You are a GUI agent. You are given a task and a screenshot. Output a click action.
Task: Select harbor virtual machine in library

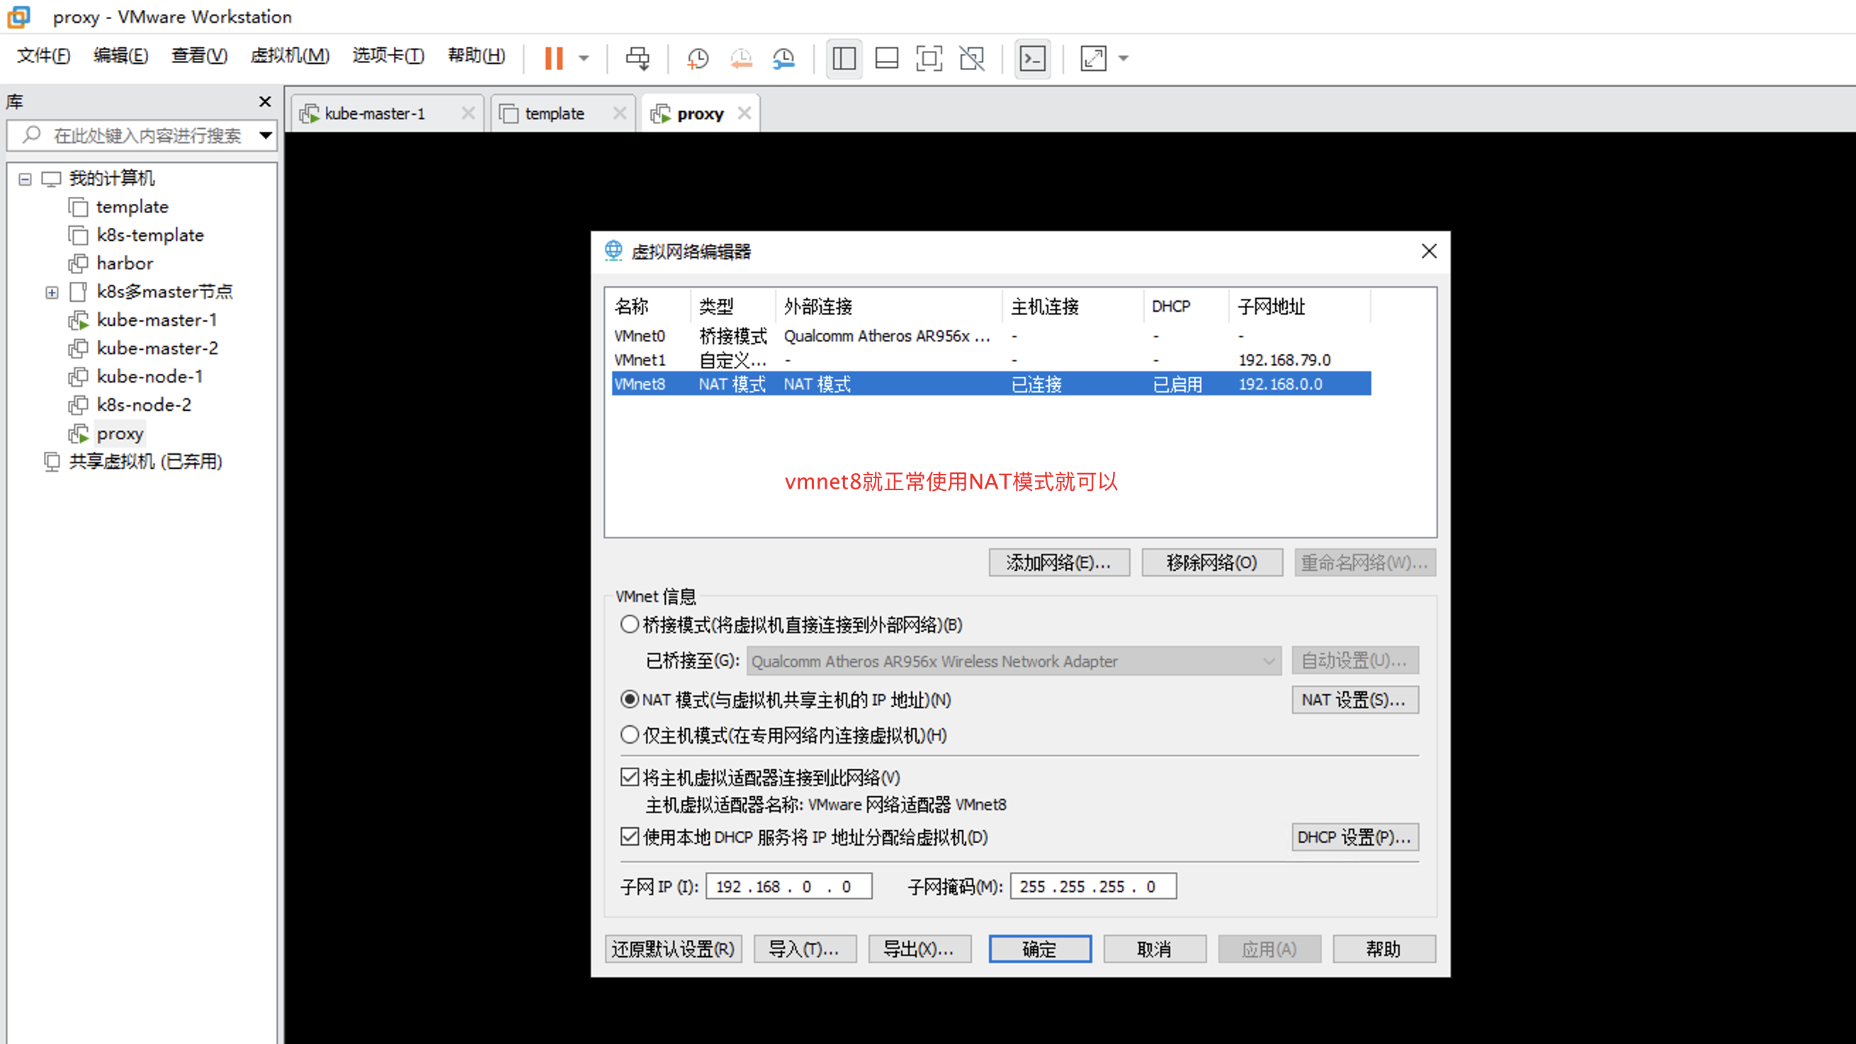125,263
